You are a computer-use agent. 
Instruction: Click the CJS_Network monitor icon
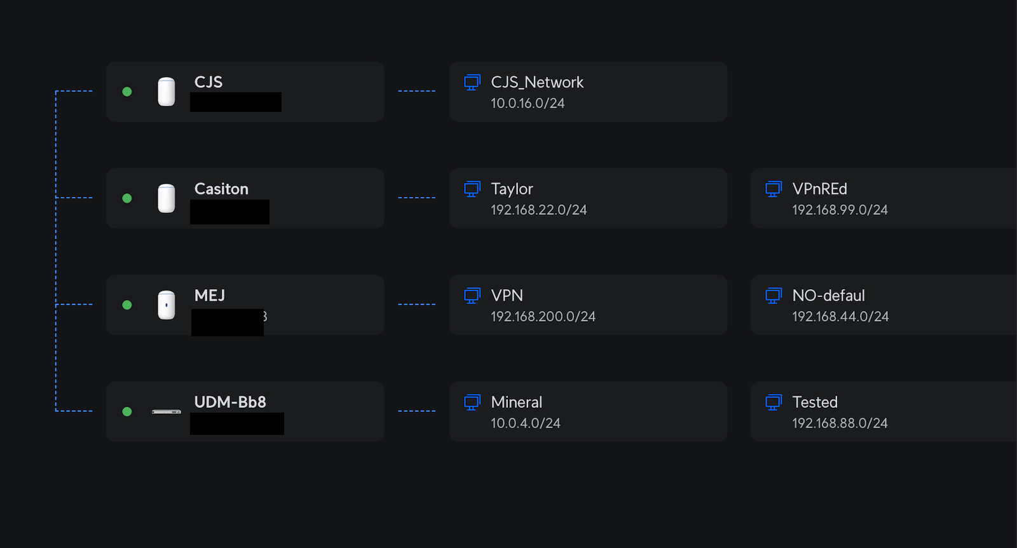tap(472, 83)
